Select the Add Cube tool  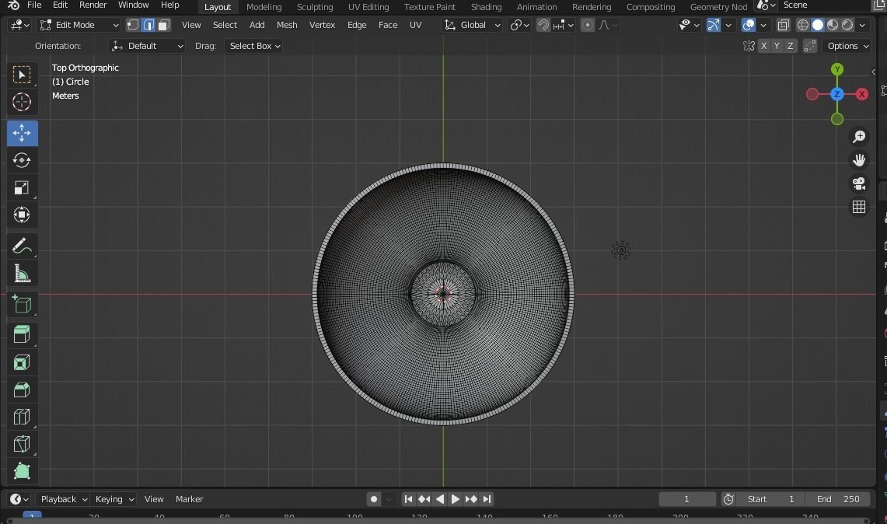22,305
